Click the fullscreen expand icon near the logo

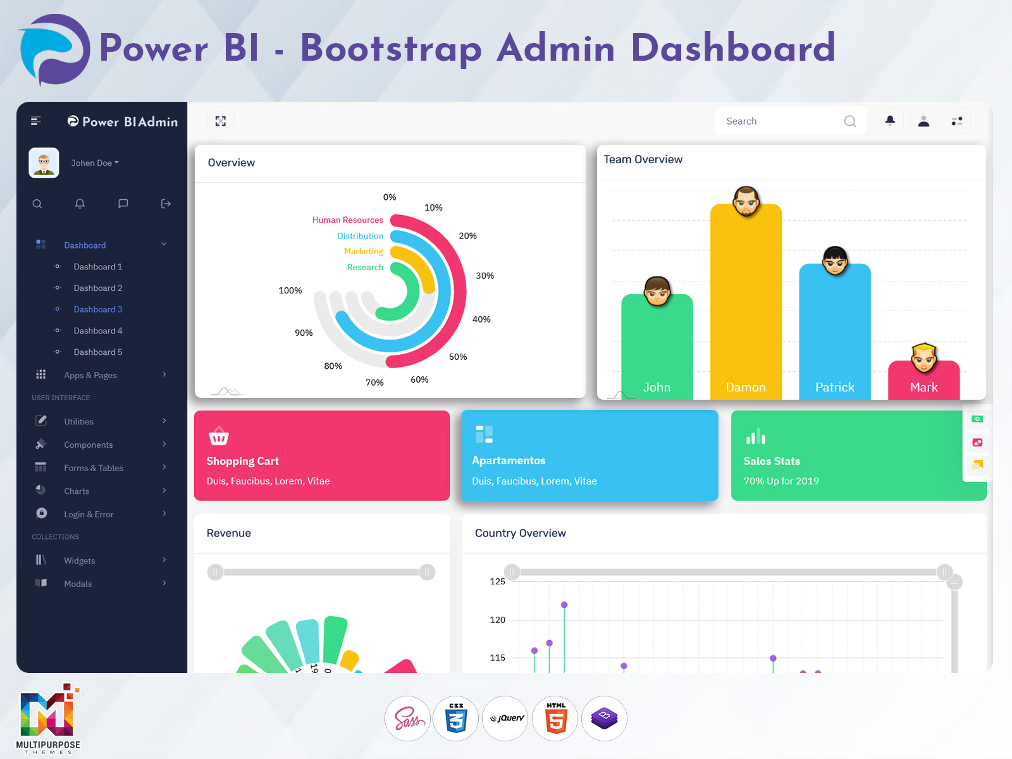click(220, 120)
